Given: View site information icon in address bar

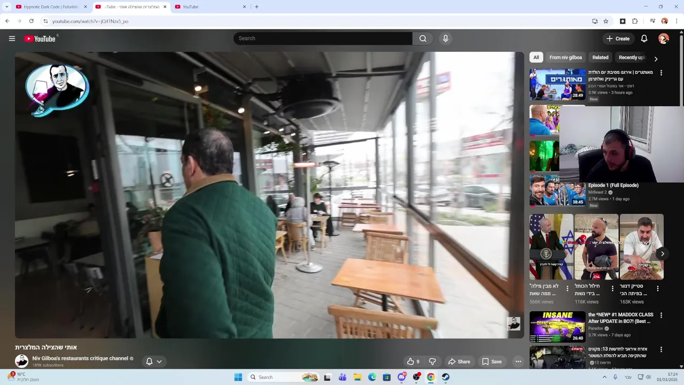Looking at the screenshot, I should (x=45, y=21).
